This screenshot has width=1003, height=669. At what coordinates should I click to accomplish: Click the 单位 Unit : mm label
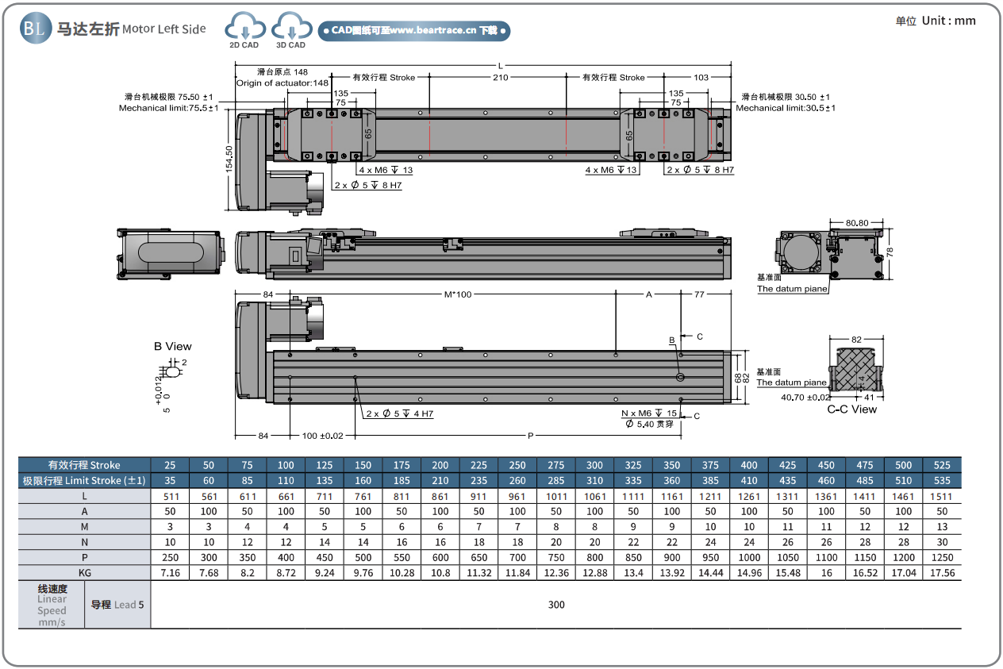point(936,21)
